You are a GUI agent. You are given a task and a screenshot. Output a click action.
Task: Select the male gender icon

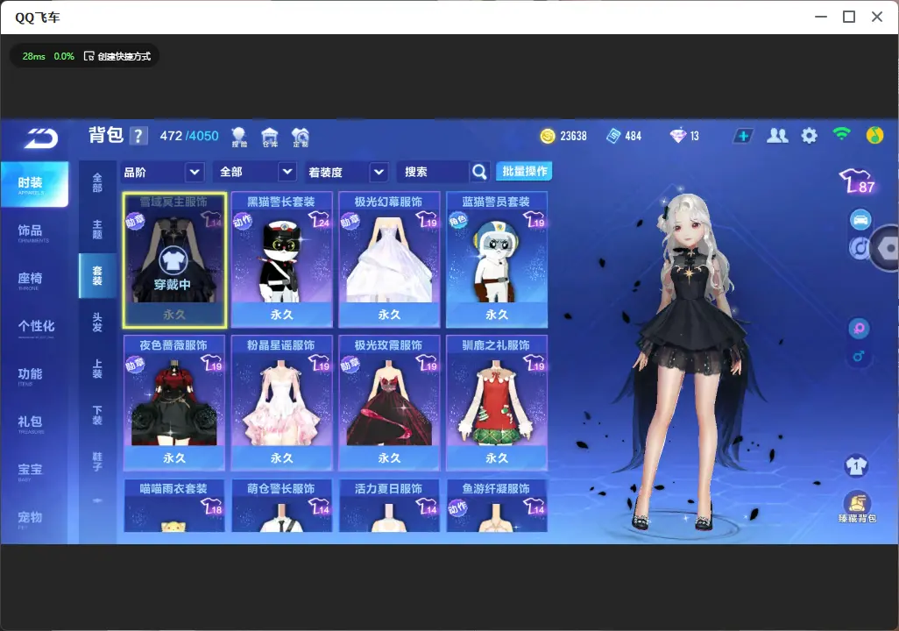click(859, 357)
